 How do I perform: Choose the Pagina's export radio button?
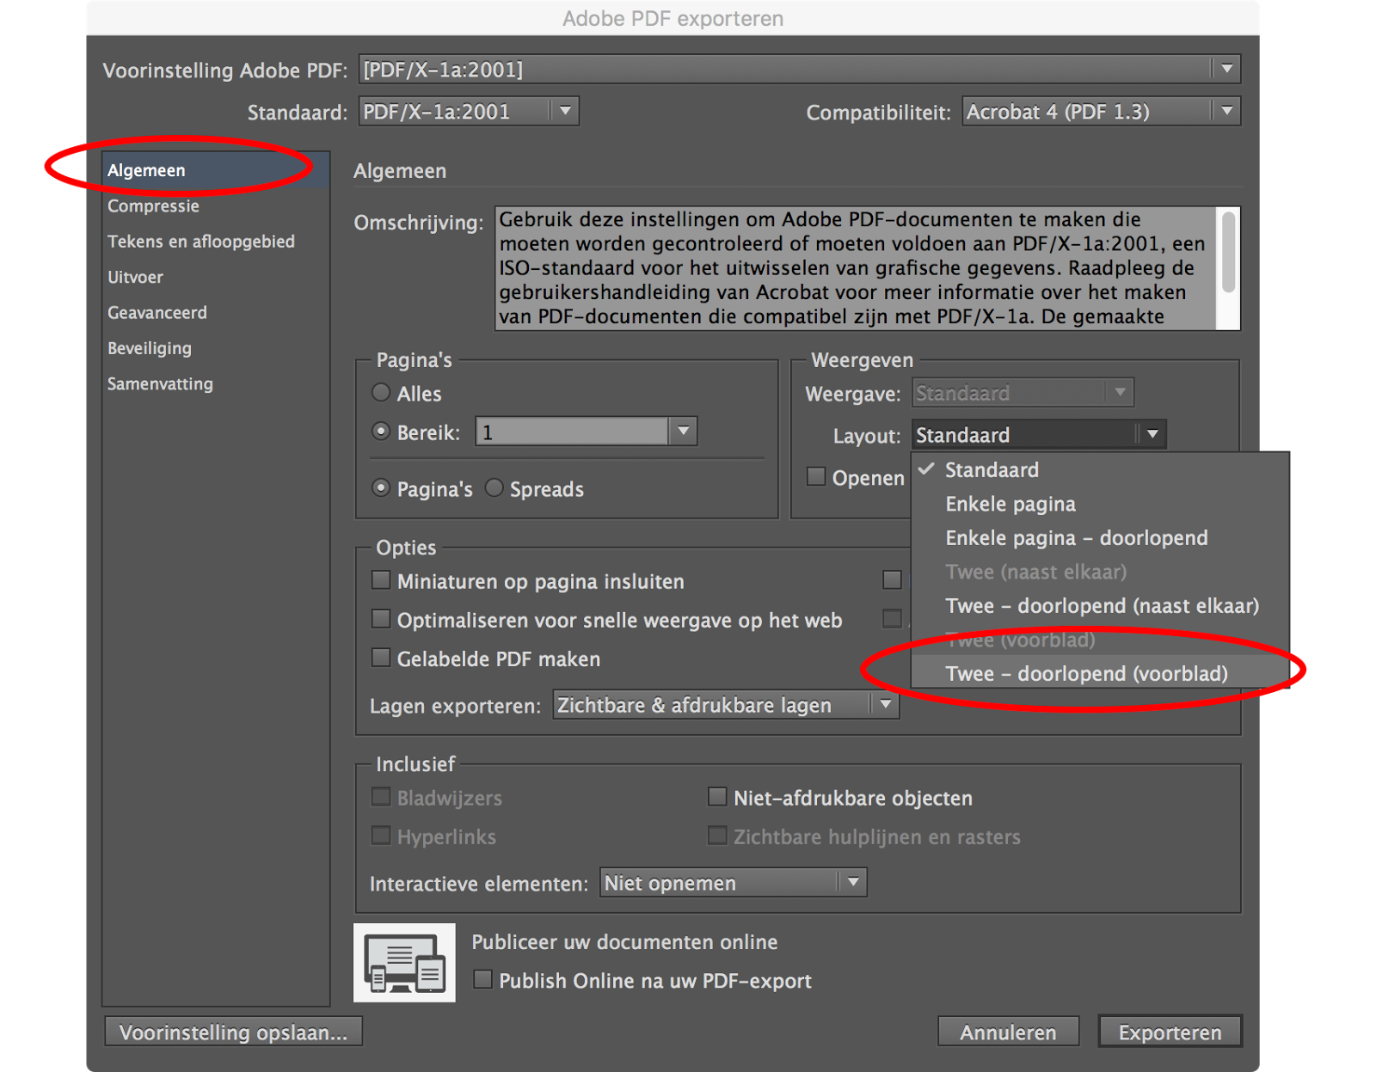point(381,488)
